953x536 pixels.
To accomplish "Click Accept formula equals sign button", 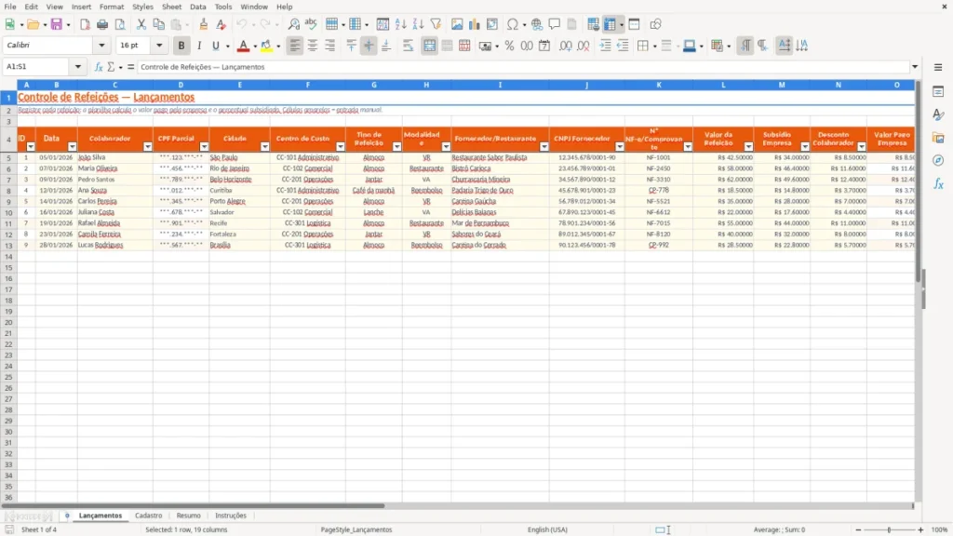I will pyautogui.click(x=130, y=67).
